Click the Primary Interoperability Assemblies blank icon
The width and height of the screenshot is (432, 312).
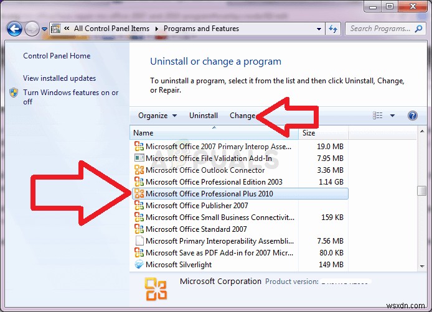pyautogui.click(x=139, y=241)
